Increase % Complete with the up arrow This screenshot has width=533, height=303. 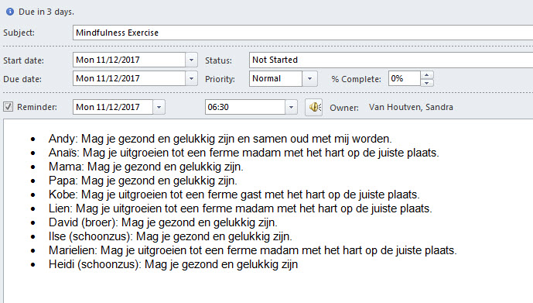click(426, 75)
